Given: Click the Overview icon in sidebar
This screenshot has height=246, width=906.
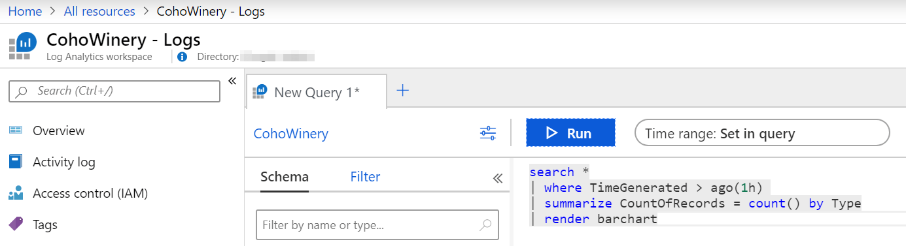Looking at the screenshot, I should click(16, 131).
